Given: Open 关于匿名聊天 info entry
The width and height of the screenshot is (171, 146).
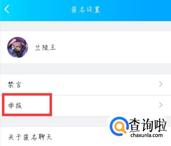Looking at the screenshot, I should click(x=30, y=137).
